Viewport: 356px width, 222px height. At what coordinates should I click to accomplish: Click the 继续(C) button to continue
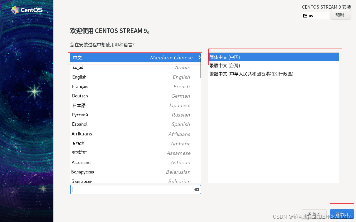(342, 214)
